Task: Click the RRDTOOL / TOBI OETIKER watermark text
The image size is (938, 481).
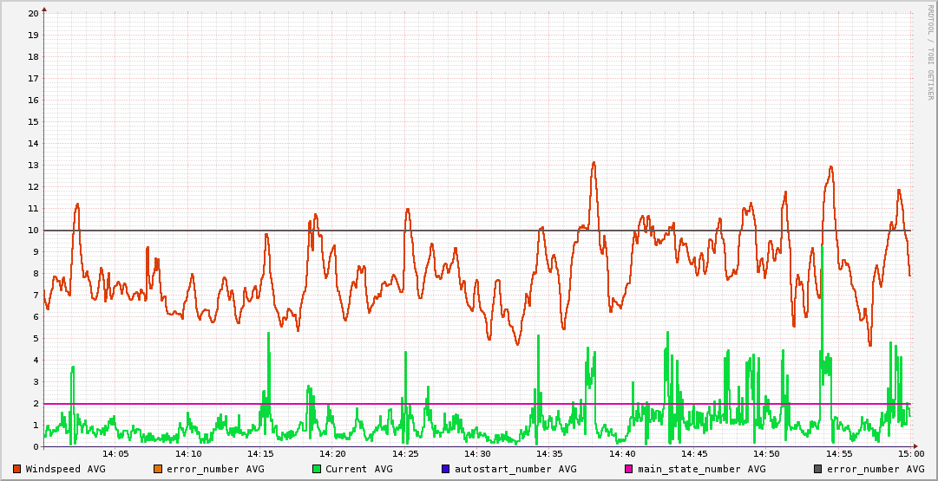Action: [x=930, y=52]
